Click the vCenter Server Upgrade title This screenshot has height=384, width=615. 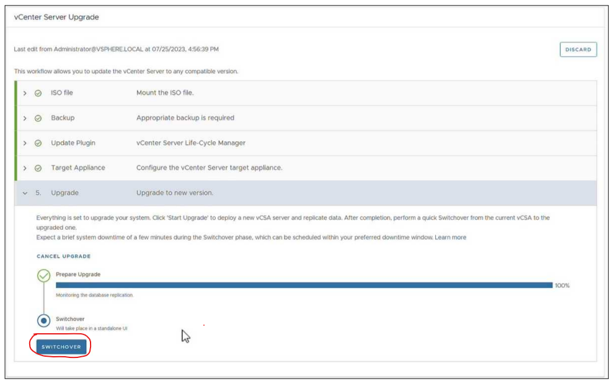pos(56,17)
